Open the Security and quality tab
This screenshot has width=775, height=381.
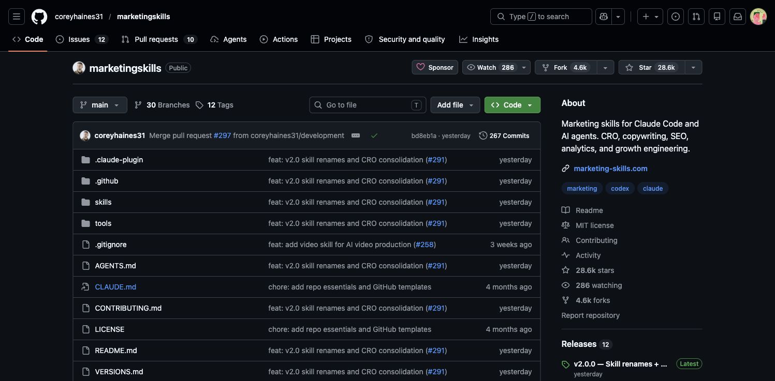pyautogui.click(x=405, y=39)
